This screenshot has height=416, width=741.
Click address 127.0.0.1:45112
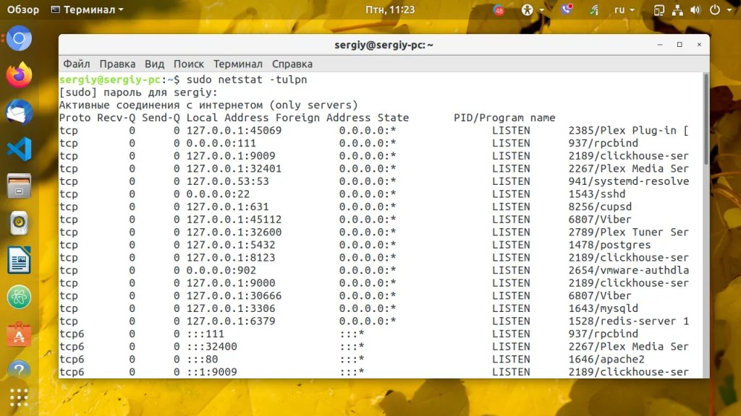click(x=234, y=220)
